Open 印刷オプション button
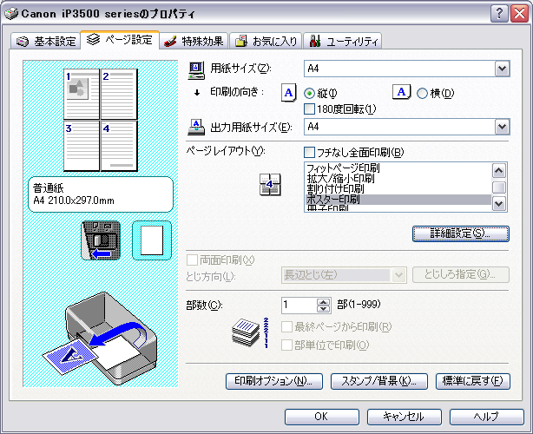The height and width of the screenshot is (434, 533). (274, 381)
